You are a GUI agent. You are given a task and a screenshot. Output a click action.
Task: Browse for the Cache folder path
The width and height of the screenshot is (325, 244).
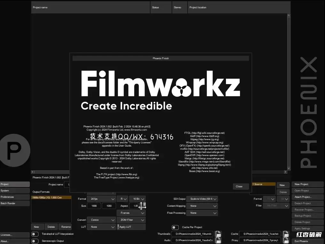286,234
